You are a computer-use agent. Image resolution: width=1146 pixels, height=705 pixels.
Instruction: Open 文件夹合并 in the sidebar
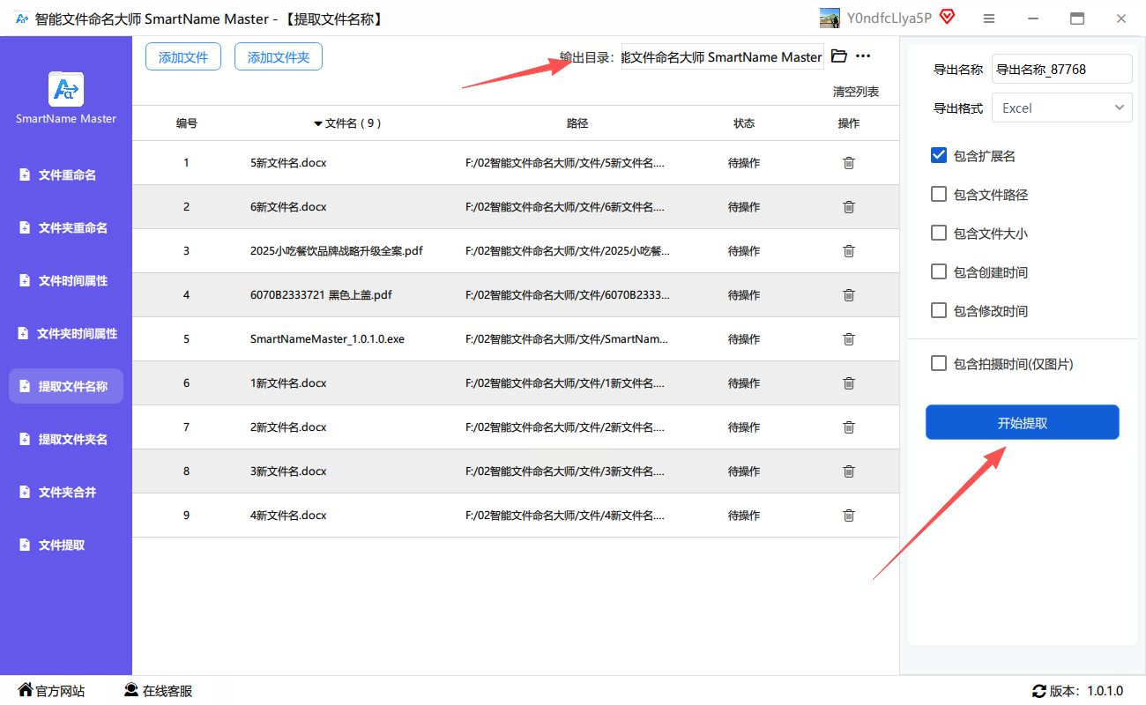[x=66, y=493]
